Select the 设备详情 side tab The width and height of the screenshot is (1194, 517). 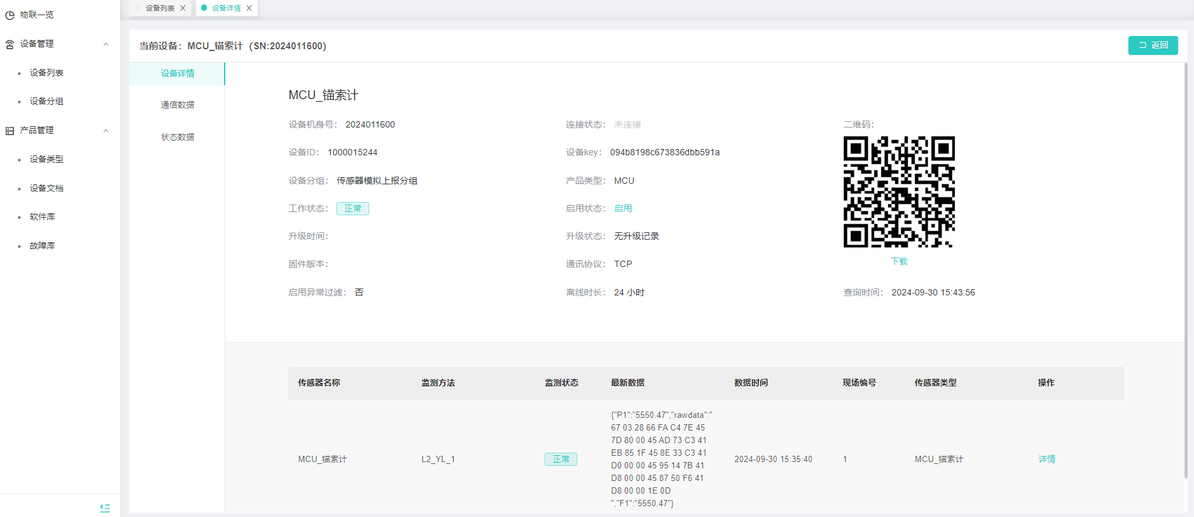pyautogui.click(x=177, y=73)
